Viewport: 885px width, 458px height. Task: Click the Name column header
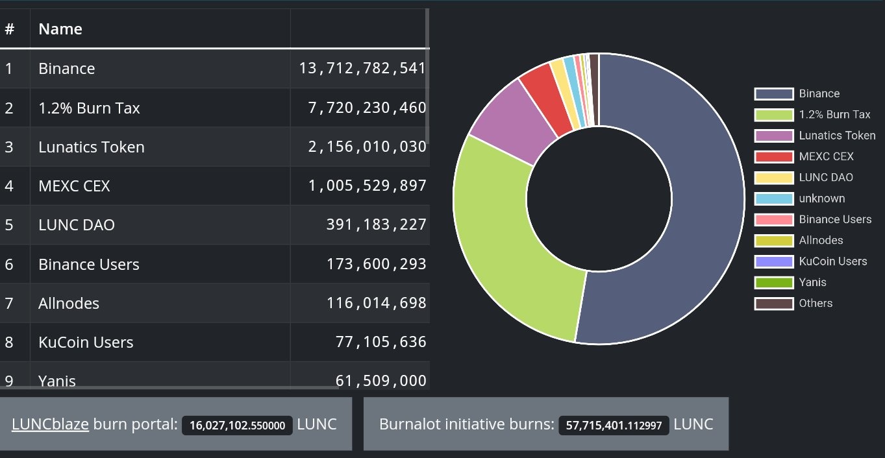click(60, 29)
